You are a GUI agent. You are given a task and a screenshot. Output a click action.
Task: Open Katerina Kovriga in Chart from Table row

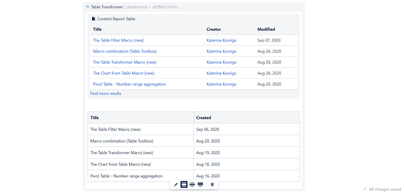(x=221, y=73)
